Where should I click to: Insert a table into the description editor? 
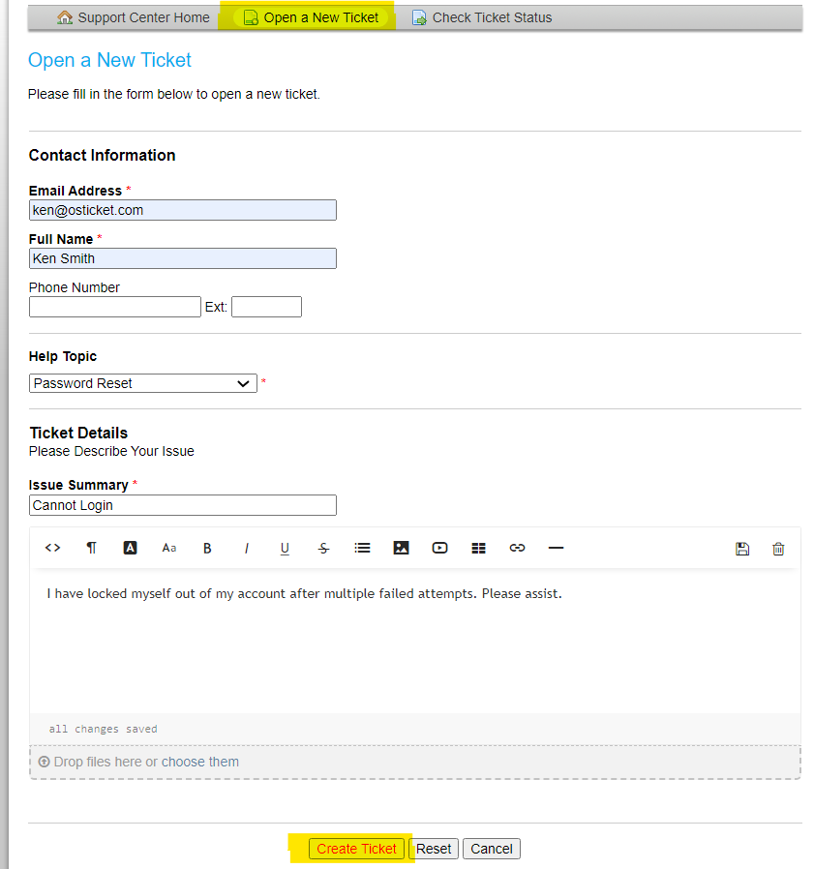pos(478,548)
